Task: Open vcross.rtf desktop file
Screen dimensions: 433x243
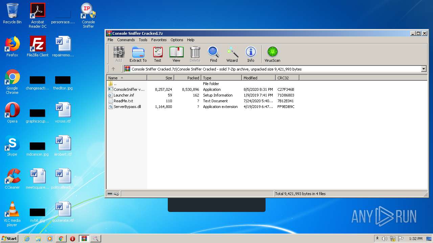Action: 63,113
